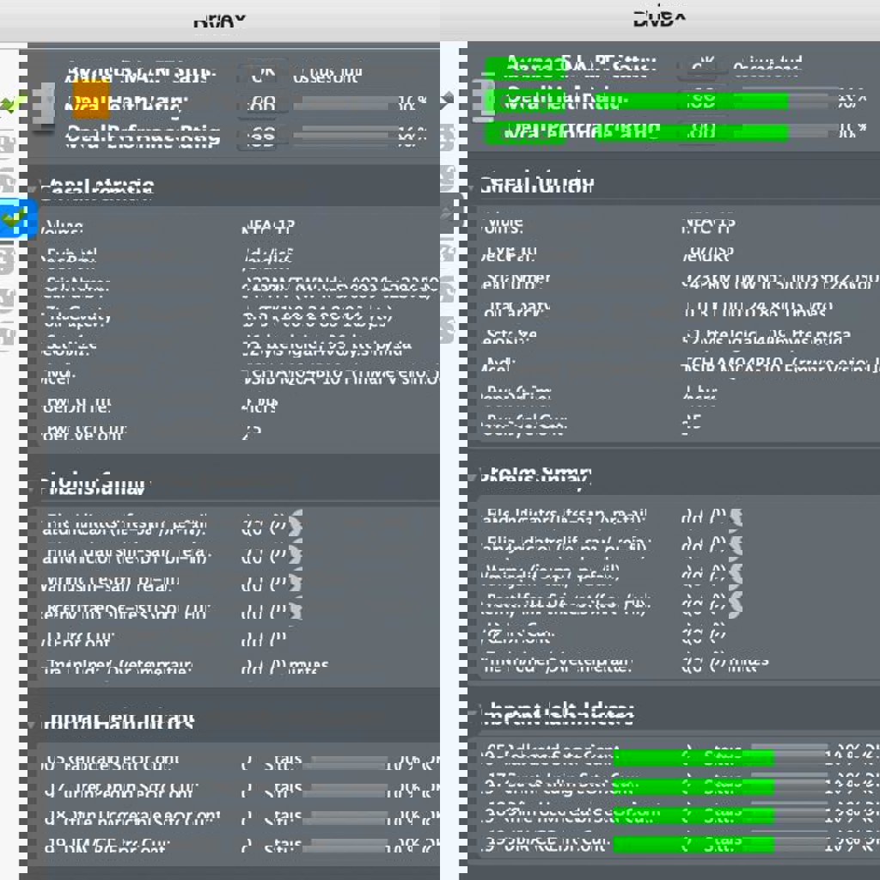Collapse Important Health Indicators in right window
Image resolution: width=880 pixels, height=880 pixels.
[x=474, y=712]
